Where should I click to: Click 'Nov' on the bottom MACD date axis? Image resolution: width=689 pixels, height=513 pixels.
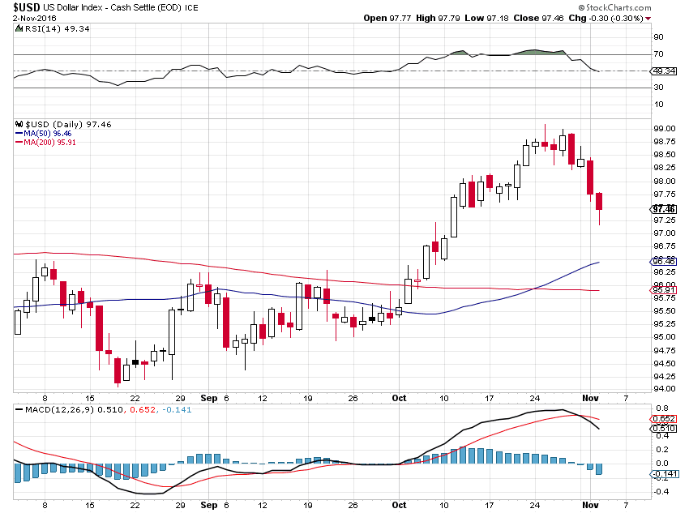(590, 505)
